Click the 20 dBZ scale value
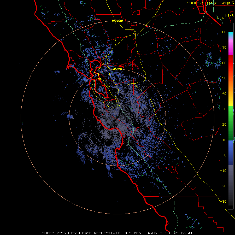235x235 pixels. (x=224, y=124)
